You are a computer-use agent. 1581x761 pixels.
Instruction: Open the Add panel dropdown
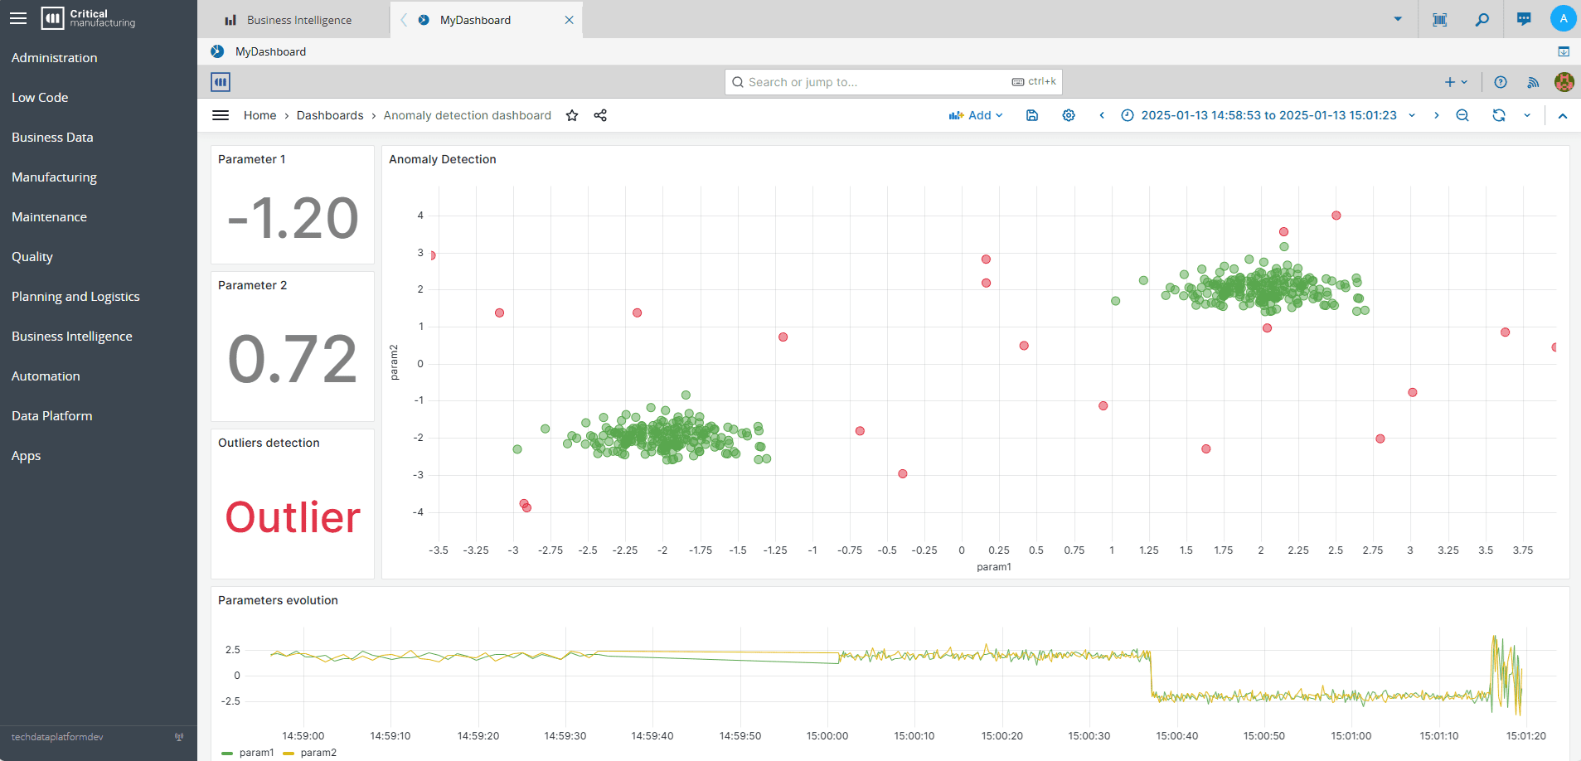(x=976, y=115)
